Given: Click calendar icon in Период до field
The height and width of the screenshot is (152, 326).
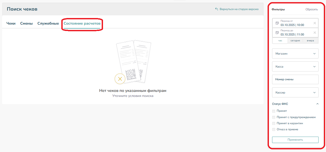Looking at the screenshot, I should (277, 33).
